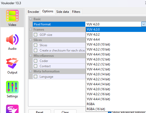
Task: Switch to the Options tab
Action: (x=48, y=11)
